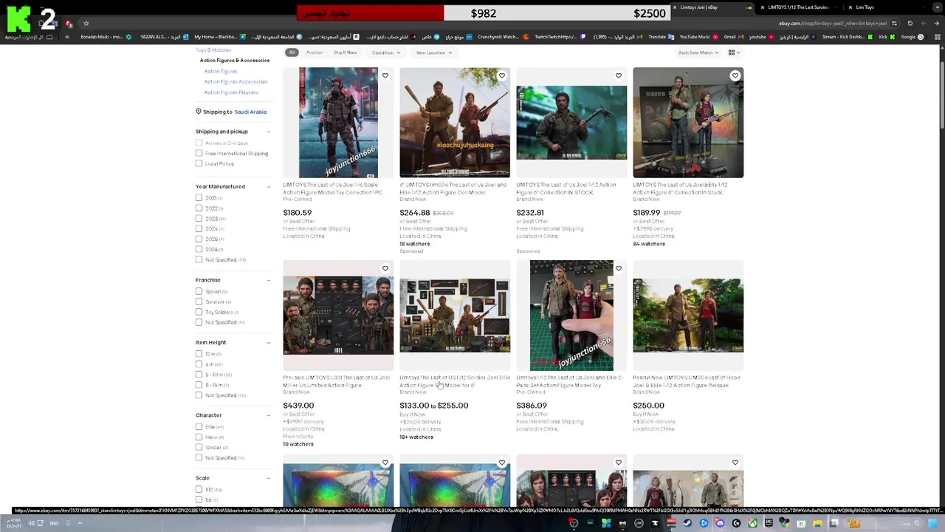
Task: Click heart icon on $386.09 two-pack listing
Action: (618, 268)
